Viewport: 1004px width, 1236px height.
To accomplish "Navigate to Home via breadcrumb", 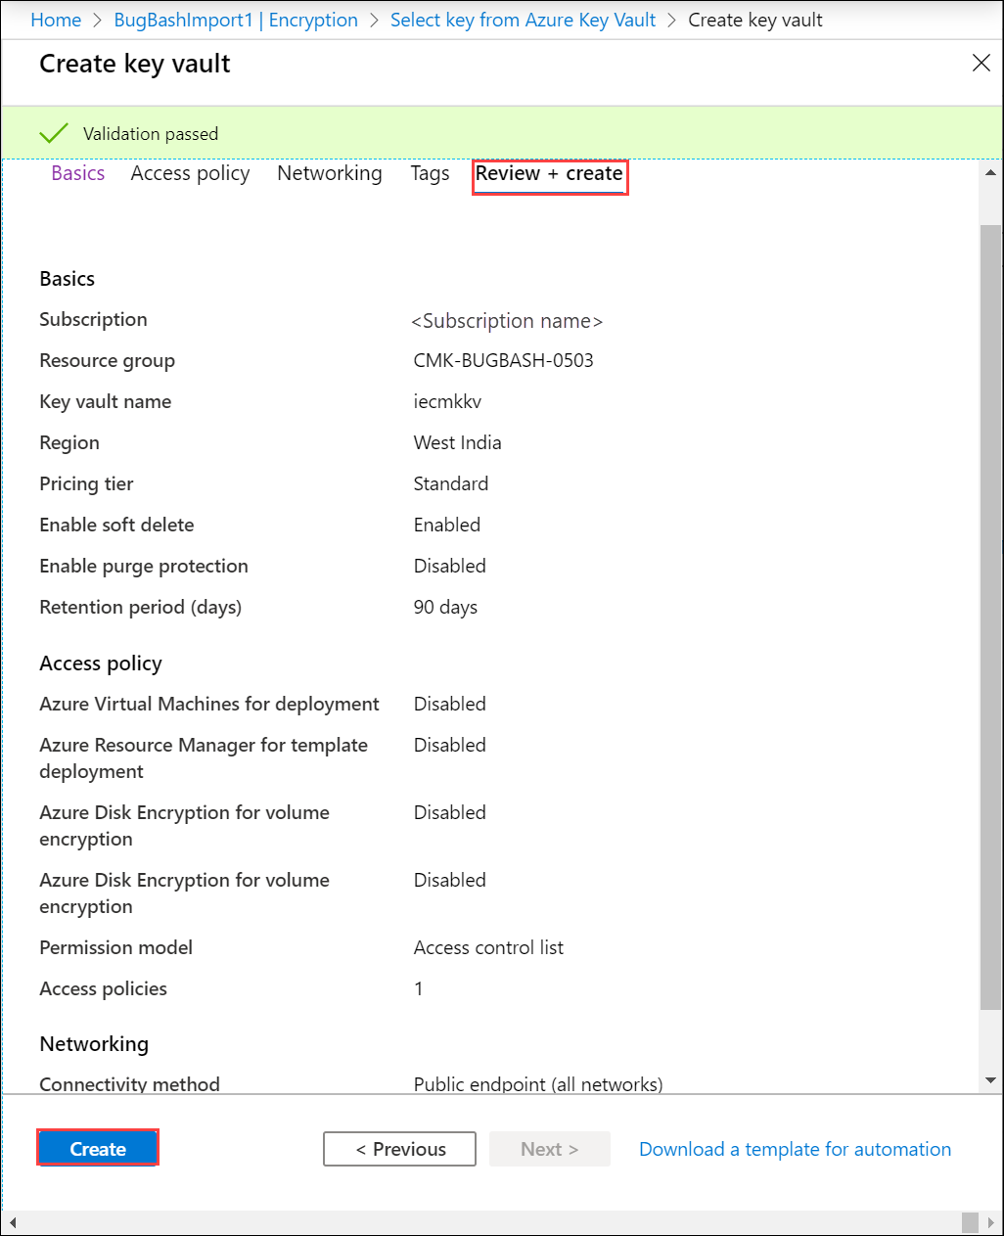I will (56, 20).
